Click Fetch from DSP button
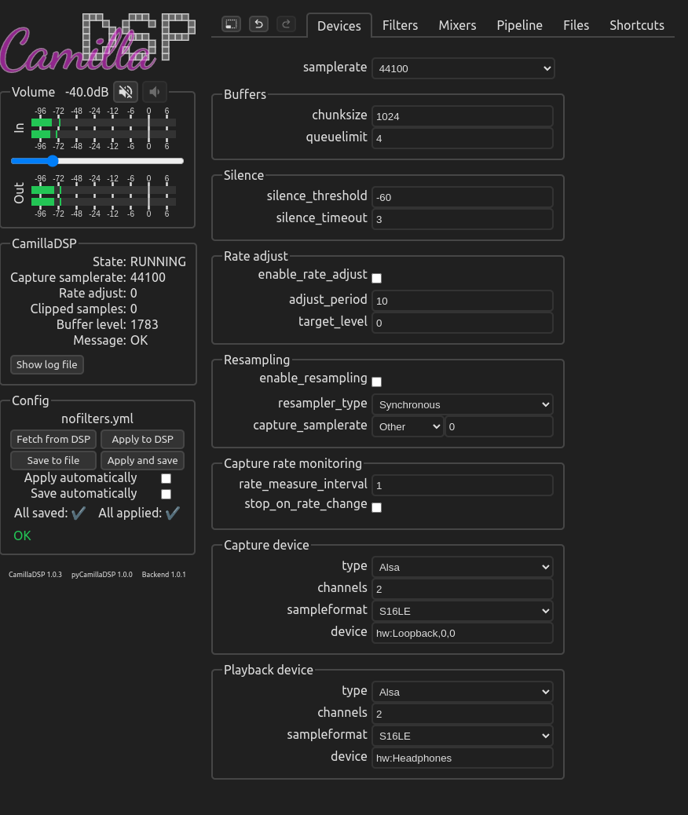The image size is (688, 815). pyautogui.click(x=53, y=439)
